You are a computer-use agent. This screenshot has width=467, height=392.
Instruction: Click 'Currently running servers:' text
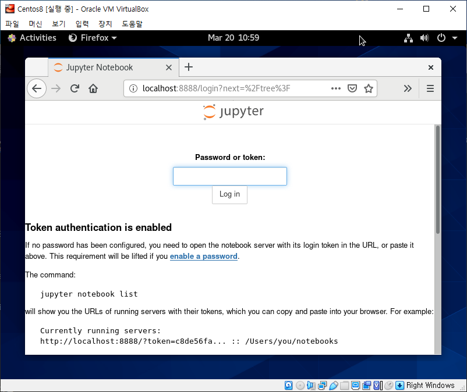(100, 330)
